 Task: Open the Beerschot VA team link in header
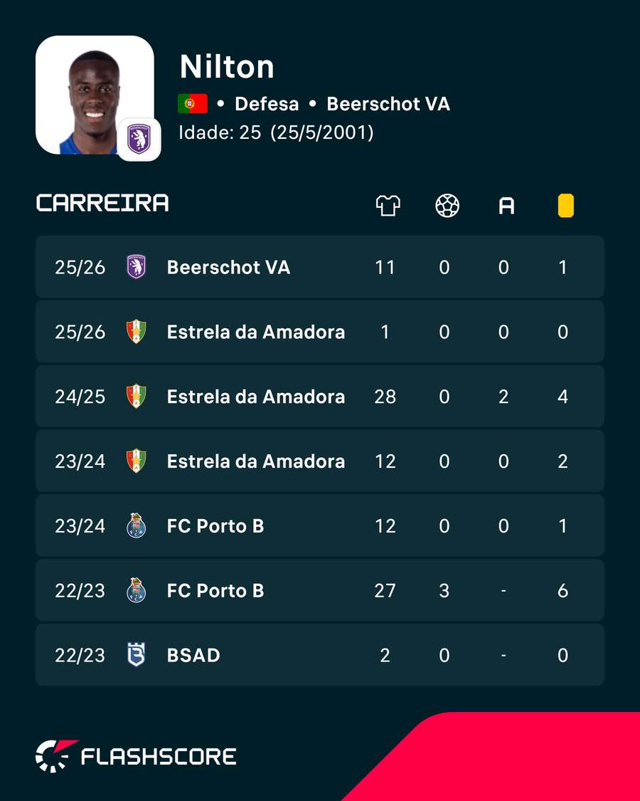click(x=388, y=104)
